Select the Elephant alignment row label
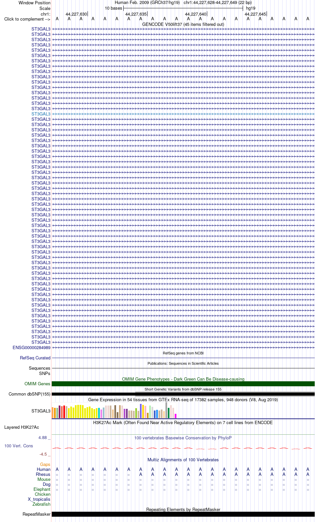Viewport: 315px width, 522px height. pos(42,489)
